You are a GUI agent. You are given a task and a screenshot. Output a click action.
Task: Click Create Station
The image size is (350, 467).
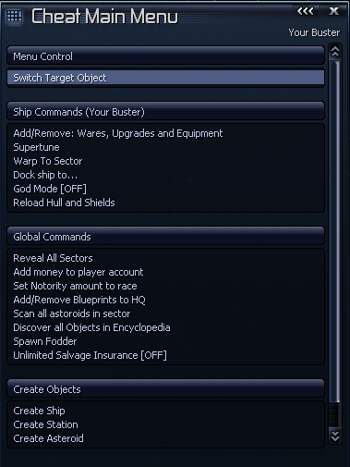[x=45, y=424]
